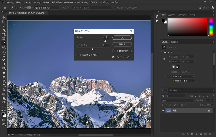This screenshot has width=216, height=137.
Task: Toggle サンプルリングを表示 checkbox
Action: [115, 8]
